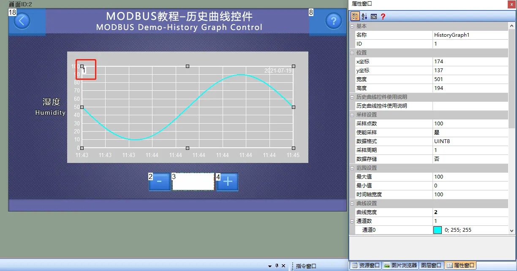Image resolution: width=517 pixels, height=271 pixels.
Task: Switch to alphabetical A-Z sort in properties panel
Action: pyautogui.click(x=364, y=16)
